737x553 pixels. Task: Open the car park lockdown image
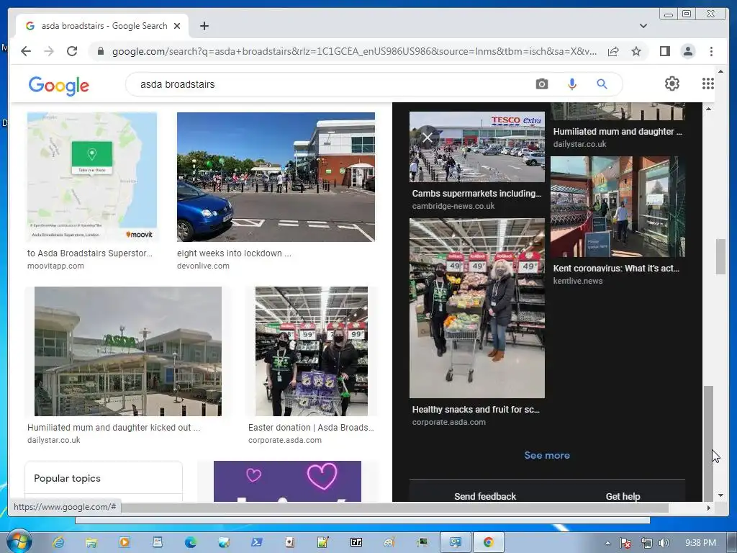coord(276,177)
